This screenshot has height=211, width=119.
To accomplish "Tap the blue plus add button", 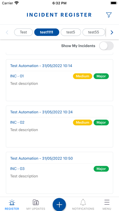I will click(59, 205).
